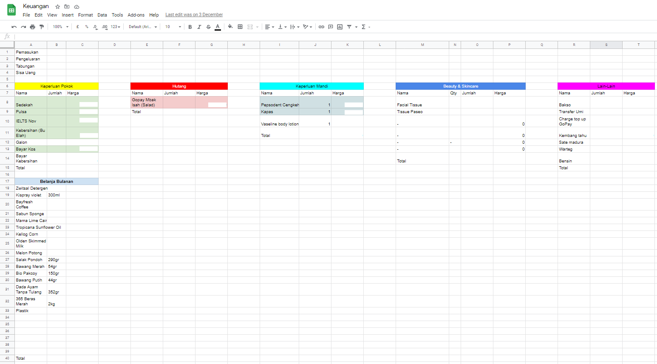Open the text rotation dropdown
Viewport: 657px width, 364px height.
point(308,27)
